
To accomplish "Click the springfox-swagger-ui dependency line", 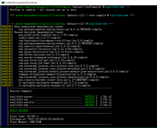I will [x=54, y=85].
